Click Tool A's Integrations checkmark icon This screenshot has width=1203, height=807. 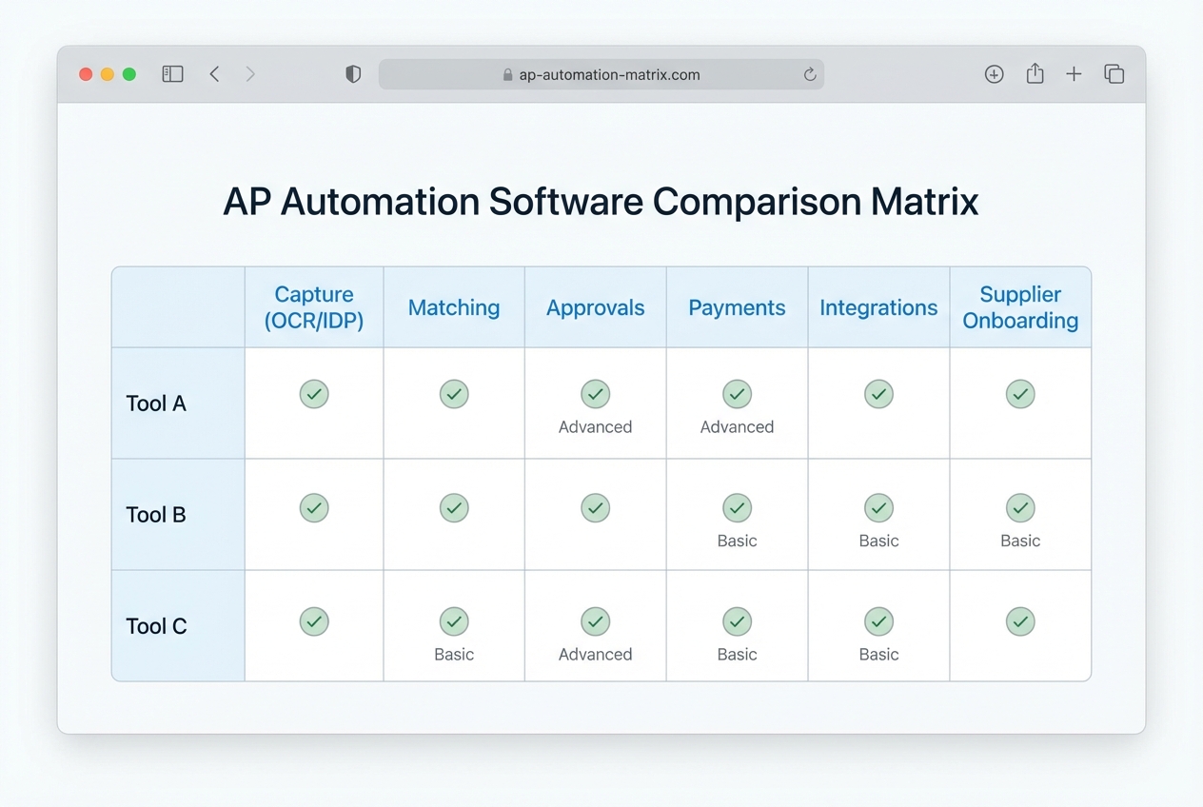click(x=878, y=394)
